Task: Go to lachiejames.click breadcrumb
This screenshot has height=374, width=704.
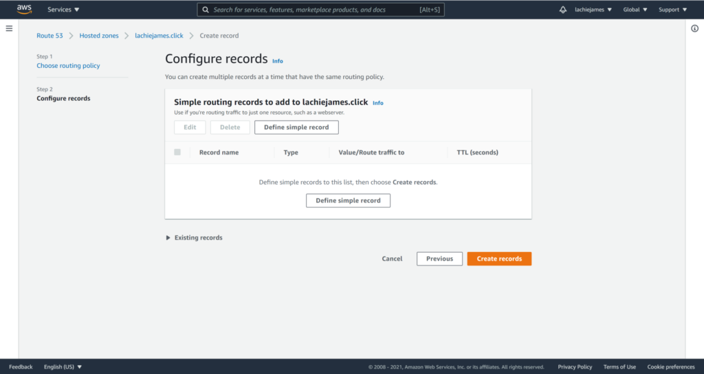Action: [x=159, y=36]
